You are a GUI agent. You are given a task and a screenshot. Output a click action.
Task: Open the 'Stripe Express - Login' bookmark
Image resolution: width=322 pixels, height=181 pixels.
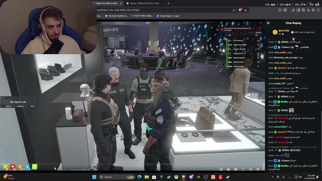pos(168,16)
